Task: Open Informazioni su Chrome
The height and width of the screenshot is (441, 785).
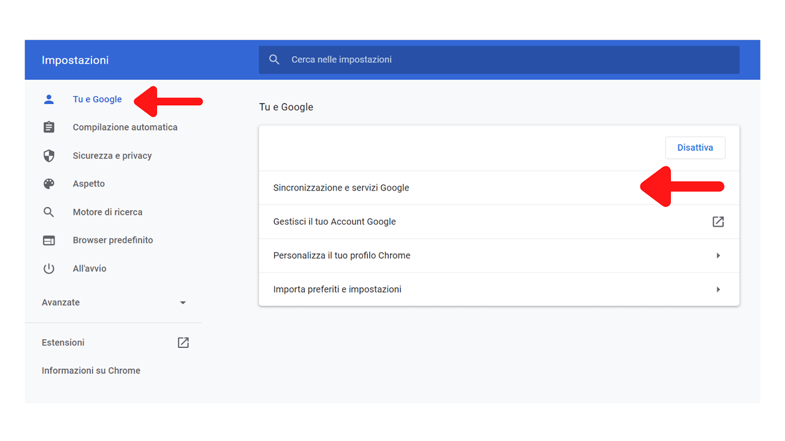Action: 91,371
